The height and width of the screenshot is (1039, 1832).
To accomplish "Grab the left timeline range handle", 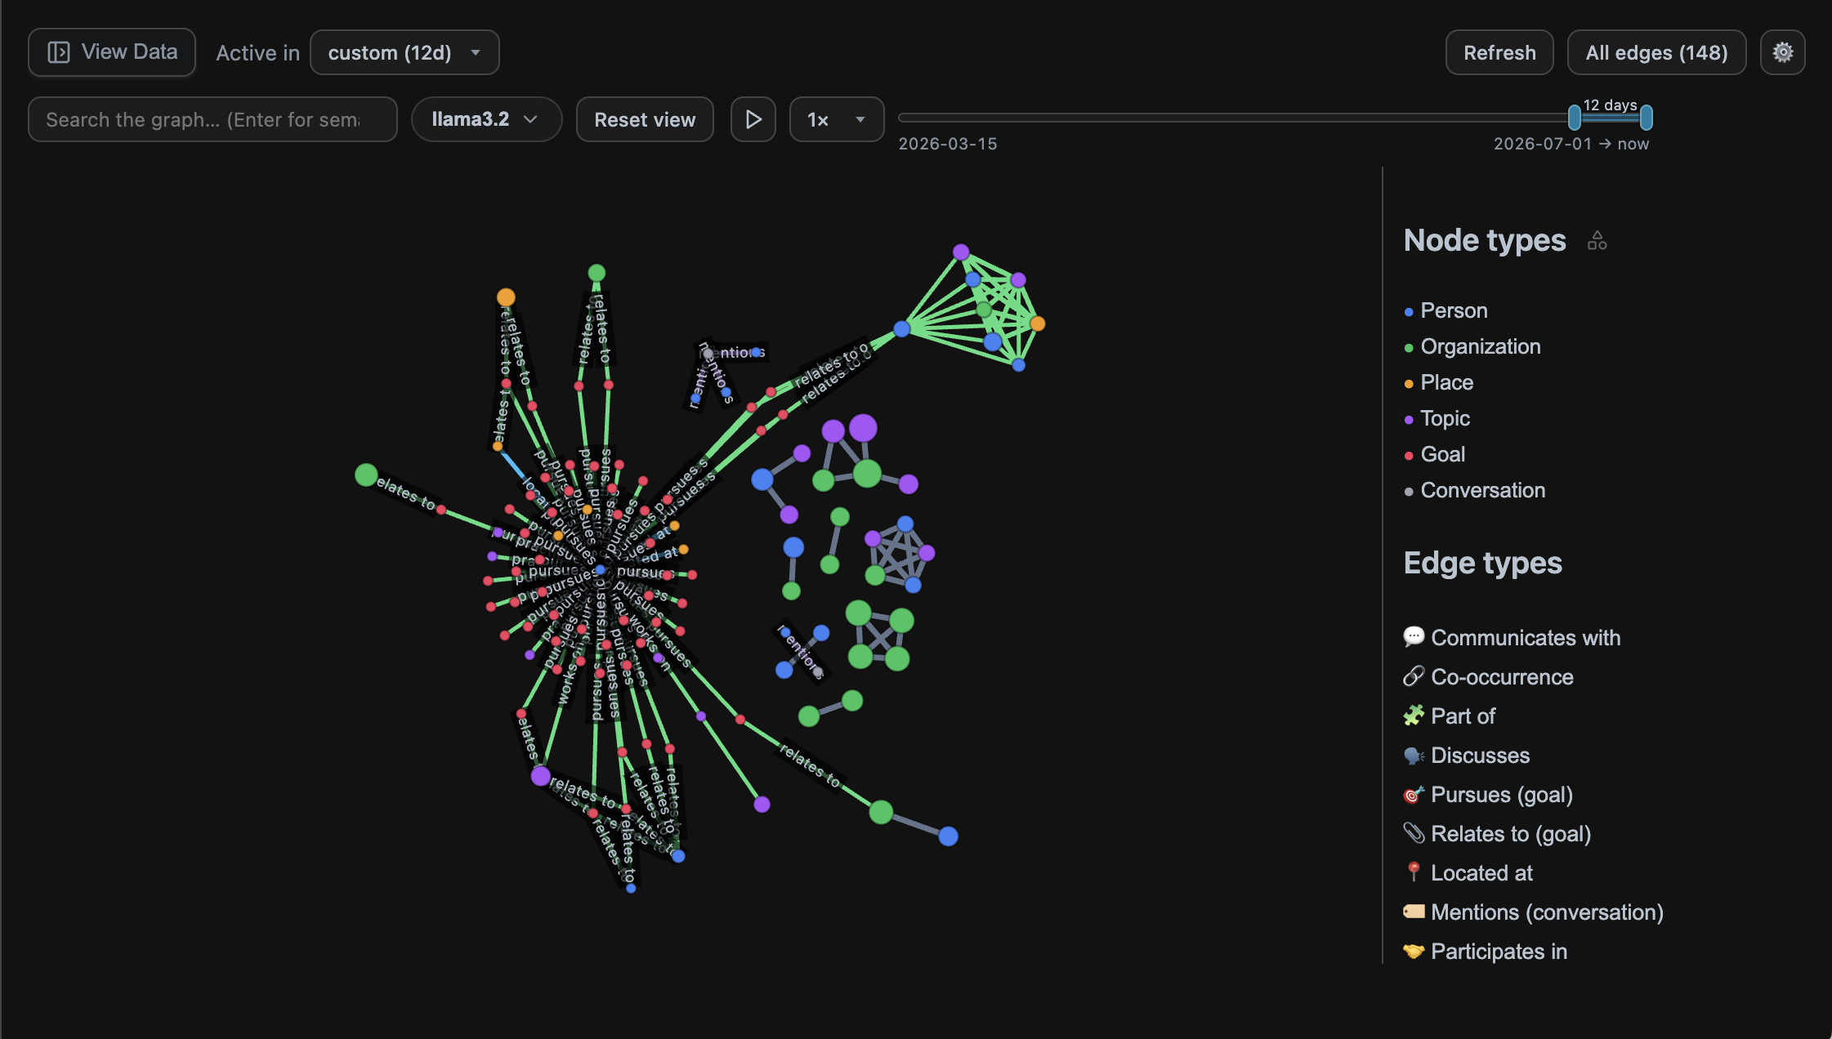I will (1575, 118).
